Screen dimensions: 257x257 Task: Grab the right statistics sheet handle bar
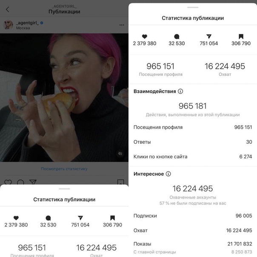coord(193,7)
